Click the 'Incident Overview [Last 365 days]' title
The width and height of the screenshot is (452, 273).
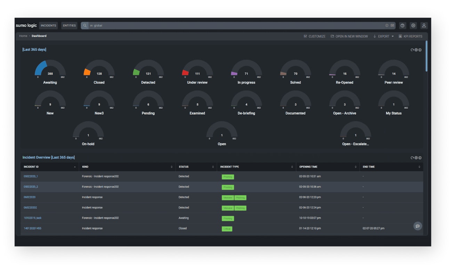(49, 158)
